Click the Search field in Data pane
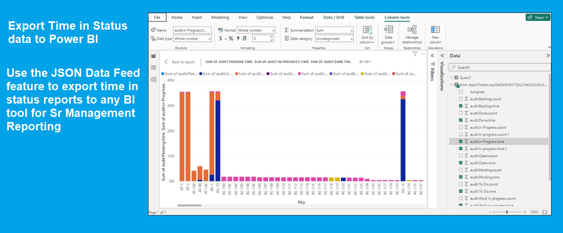The image size is (563, 233). (x=500, y=67)
